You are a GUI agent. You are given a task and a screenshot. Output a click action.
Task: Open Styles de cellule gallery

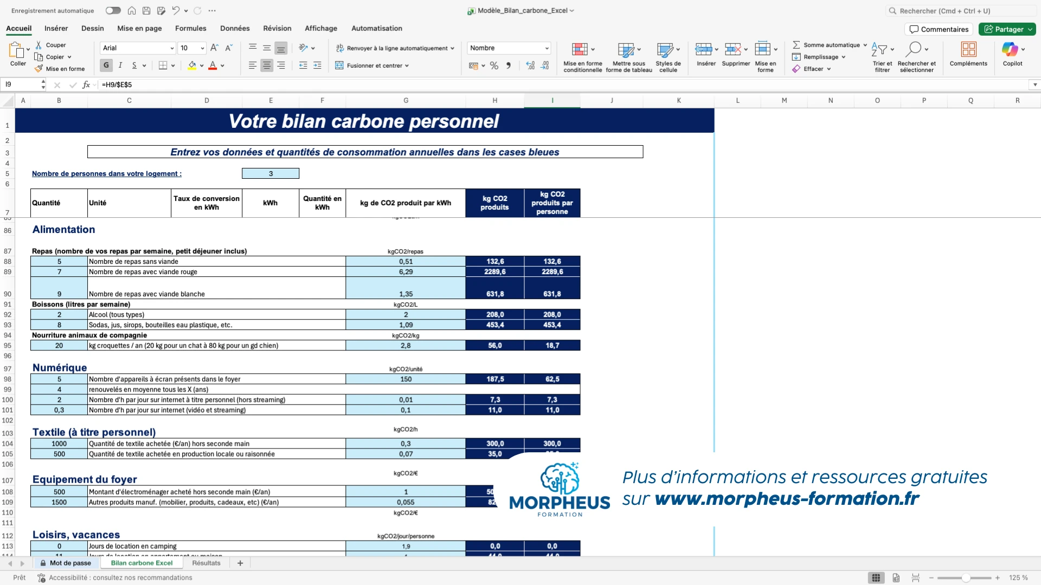coord(668,57)
